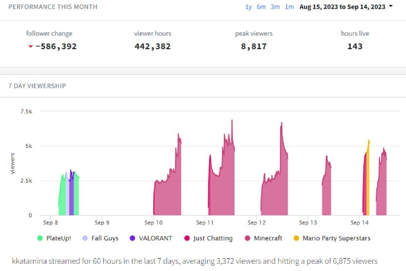Click the purple VALORANT legend dot
This screenshot has height=271, width=406.
click(x=133, y=238)
